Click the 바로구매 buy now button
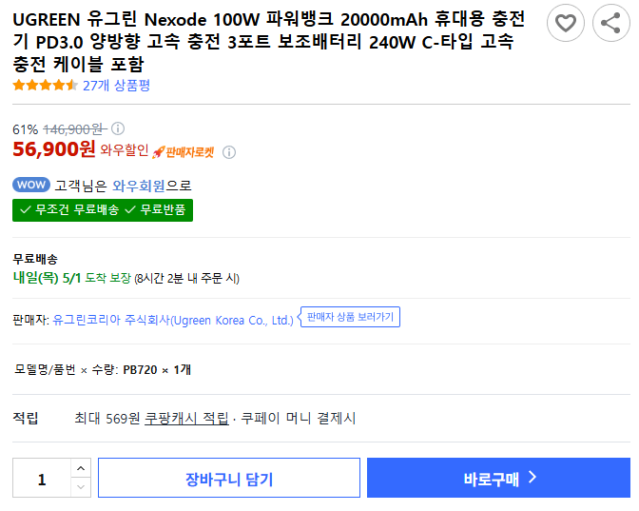Image resolution: width=639 pixels, height=511 pixels. coord(498,479)
